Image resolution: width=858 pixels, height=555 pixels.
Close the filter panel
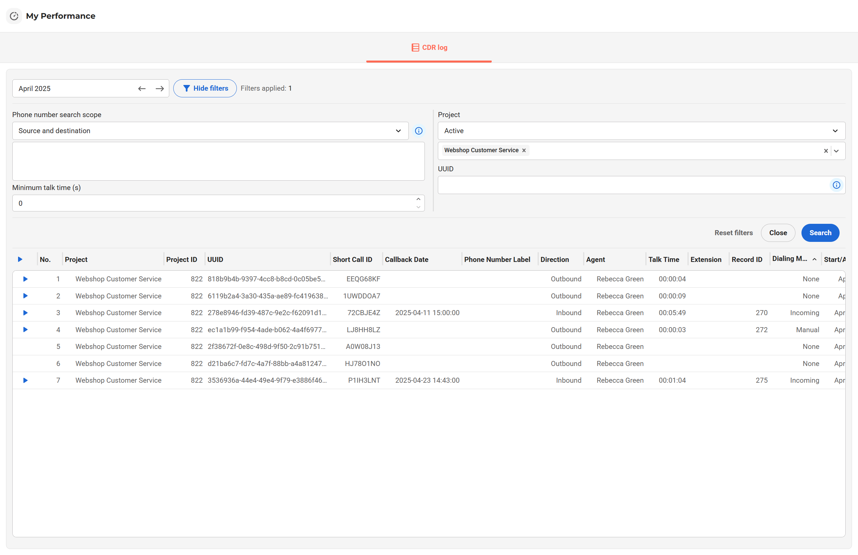click(778, 233)
